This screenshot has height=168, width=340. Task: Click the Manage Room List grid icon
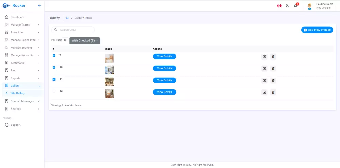[7, 55]
